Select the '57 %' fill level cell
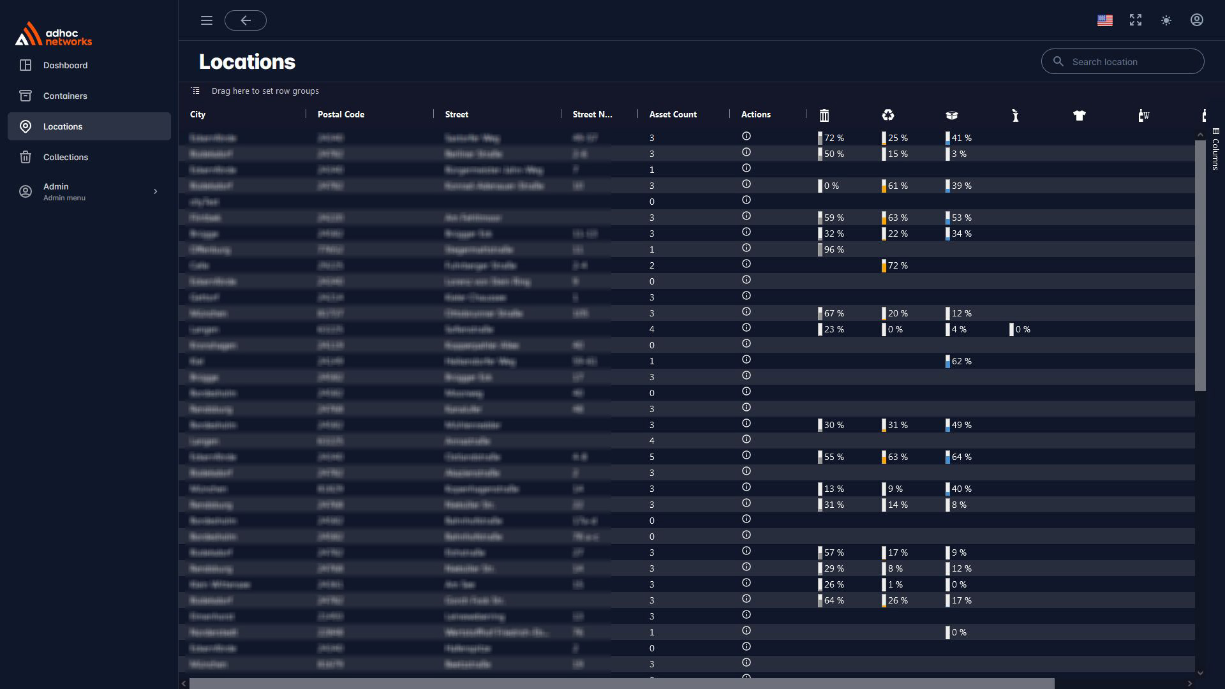The height and width of the screenshot is (689, 1225). click(831, 552)
